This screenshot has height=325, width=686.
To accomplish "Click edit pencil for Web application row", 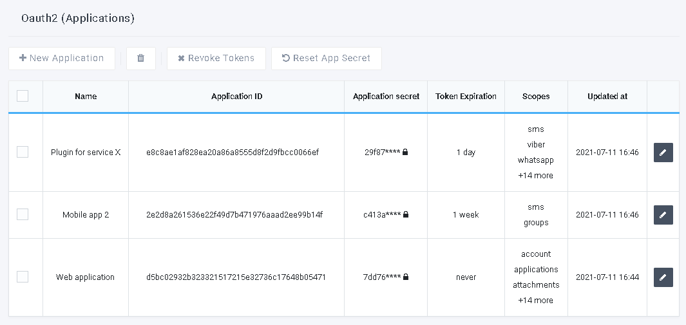I will [x=663, y=277].
